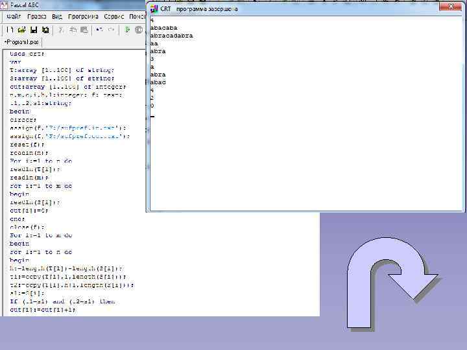Click the 't2:=copy' code line
The width and height of the screenshot is (467, 350).
click(x=72, y=285)
